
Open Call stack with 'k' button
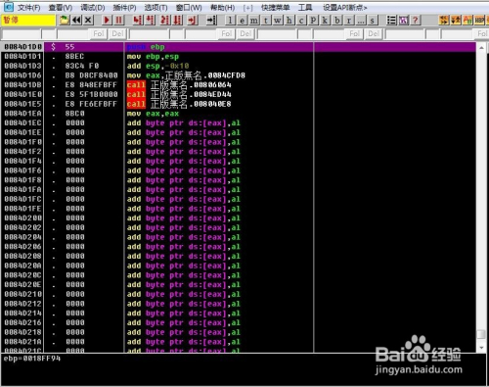pyautogui.click(x=325, y=21)
